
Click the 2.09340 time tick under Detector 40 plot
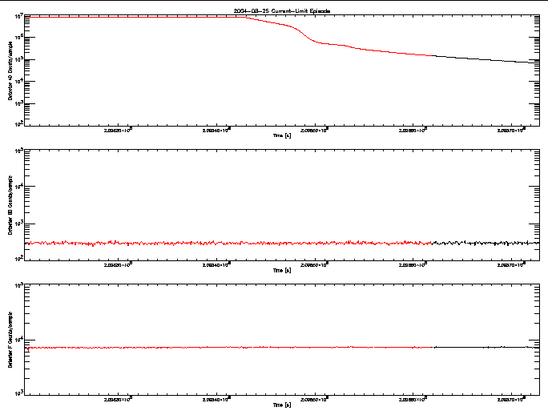tap(216, 130)
